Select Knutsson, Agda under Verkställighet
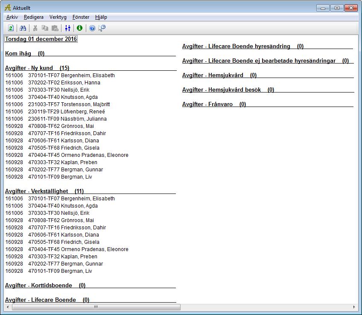The height and width of the screenshot is (315, 362). click(52, 206)
